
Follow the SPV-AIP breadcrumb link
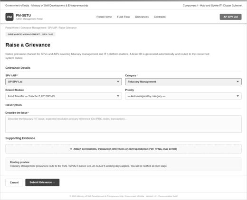[52, 27]
